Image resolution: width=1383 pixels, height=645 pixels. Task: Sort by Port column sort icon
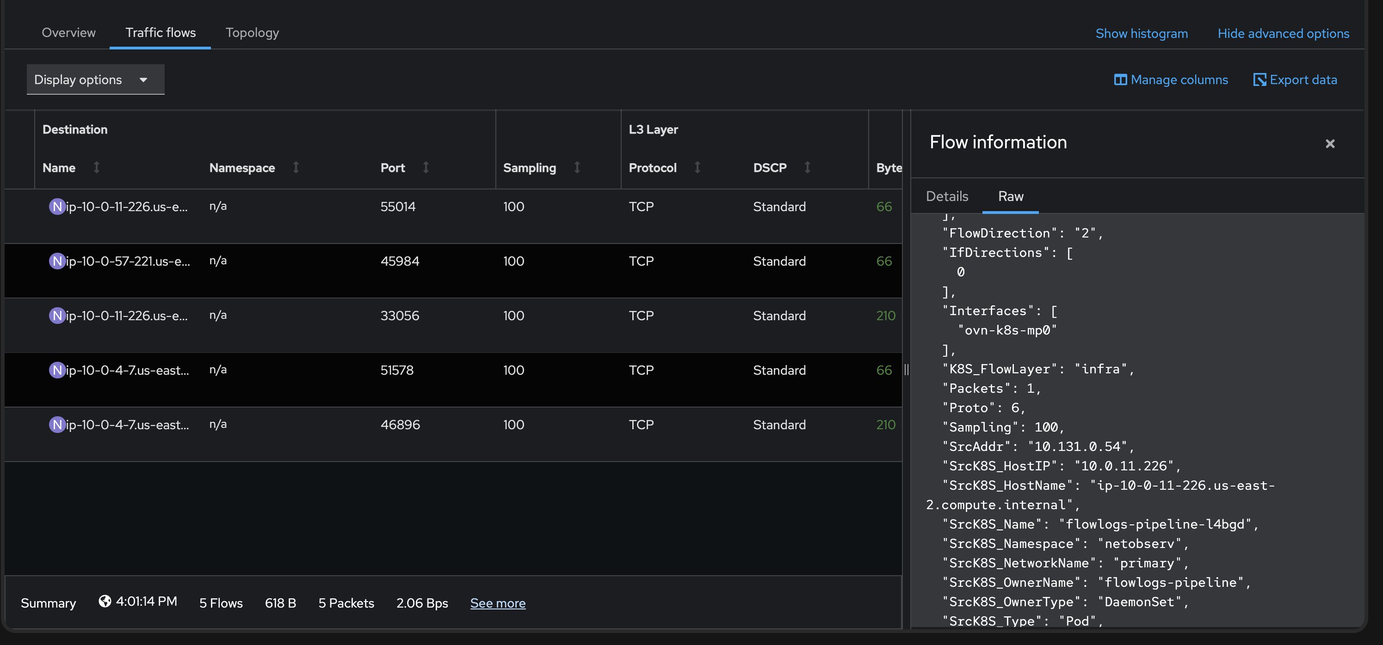426,167
